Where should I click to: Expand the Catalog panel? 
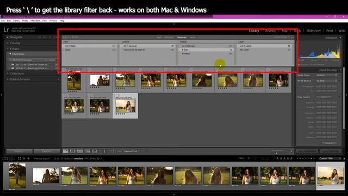pyautogui.click(x=8, y=43)
